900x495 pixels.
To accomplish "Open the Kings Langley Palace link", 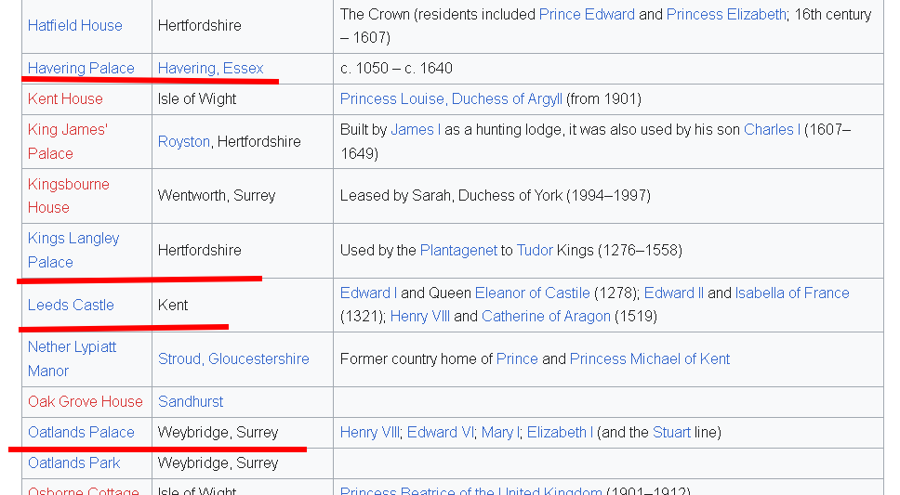I will [x=73, y=250].
